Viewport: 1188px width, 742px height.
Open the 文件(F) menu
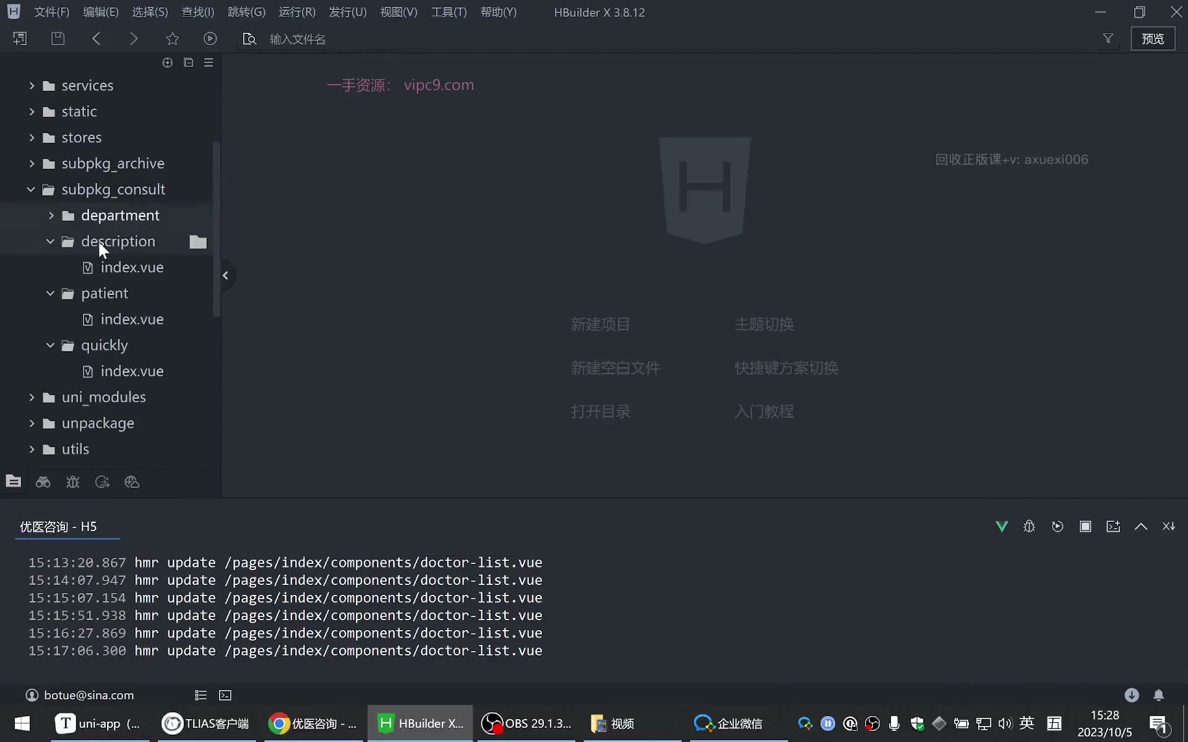(51, 12)
